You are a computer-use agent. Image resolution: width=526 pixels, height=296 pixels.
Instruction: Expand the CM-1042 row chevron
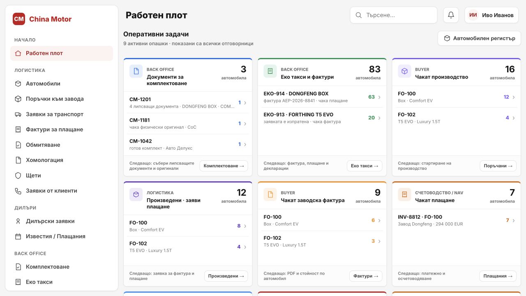(245, 144)
